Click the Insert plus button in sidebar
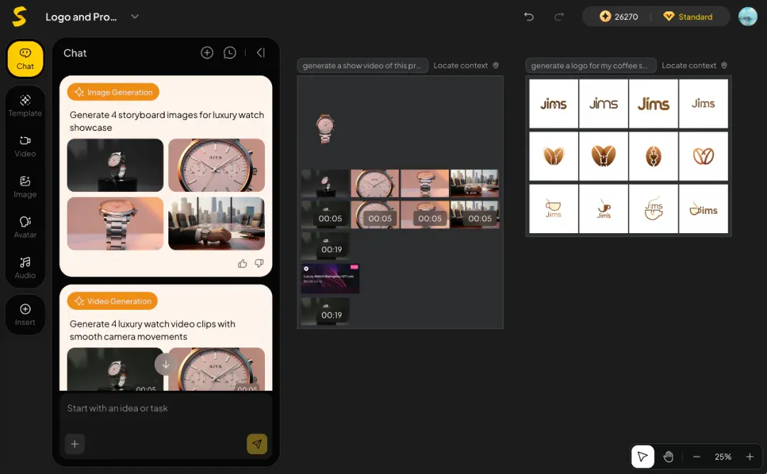This screenshot has height=474, width=767. click(26, 315)
